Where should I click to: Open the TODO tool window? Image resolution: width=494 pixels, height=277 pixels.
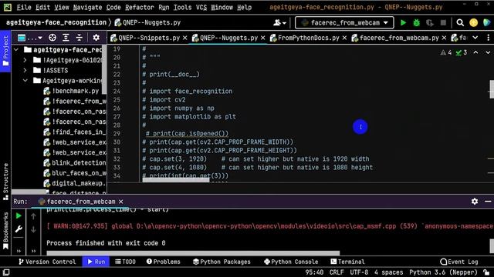(125, 262)
